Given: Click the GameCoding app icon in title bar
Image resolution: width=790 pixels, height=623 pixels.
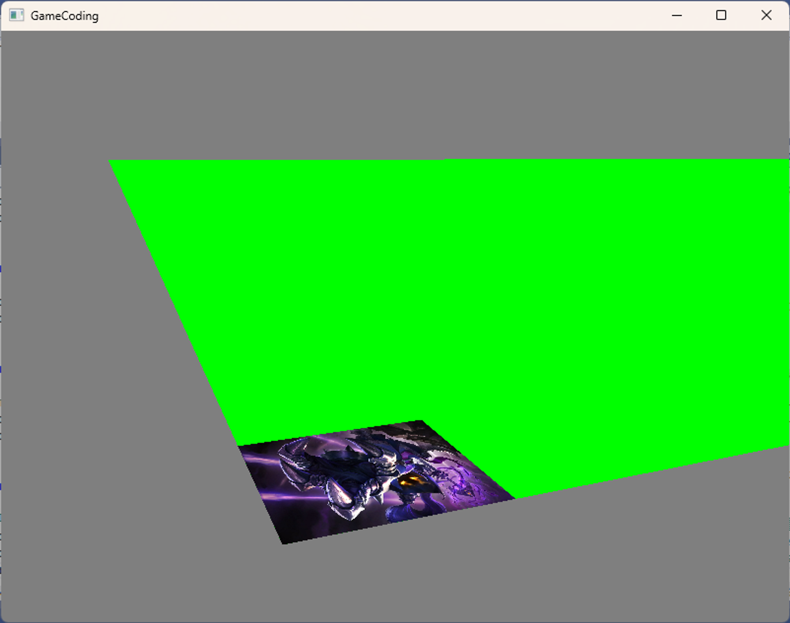Looking at the screenshot, I should [x=16, y=15].
